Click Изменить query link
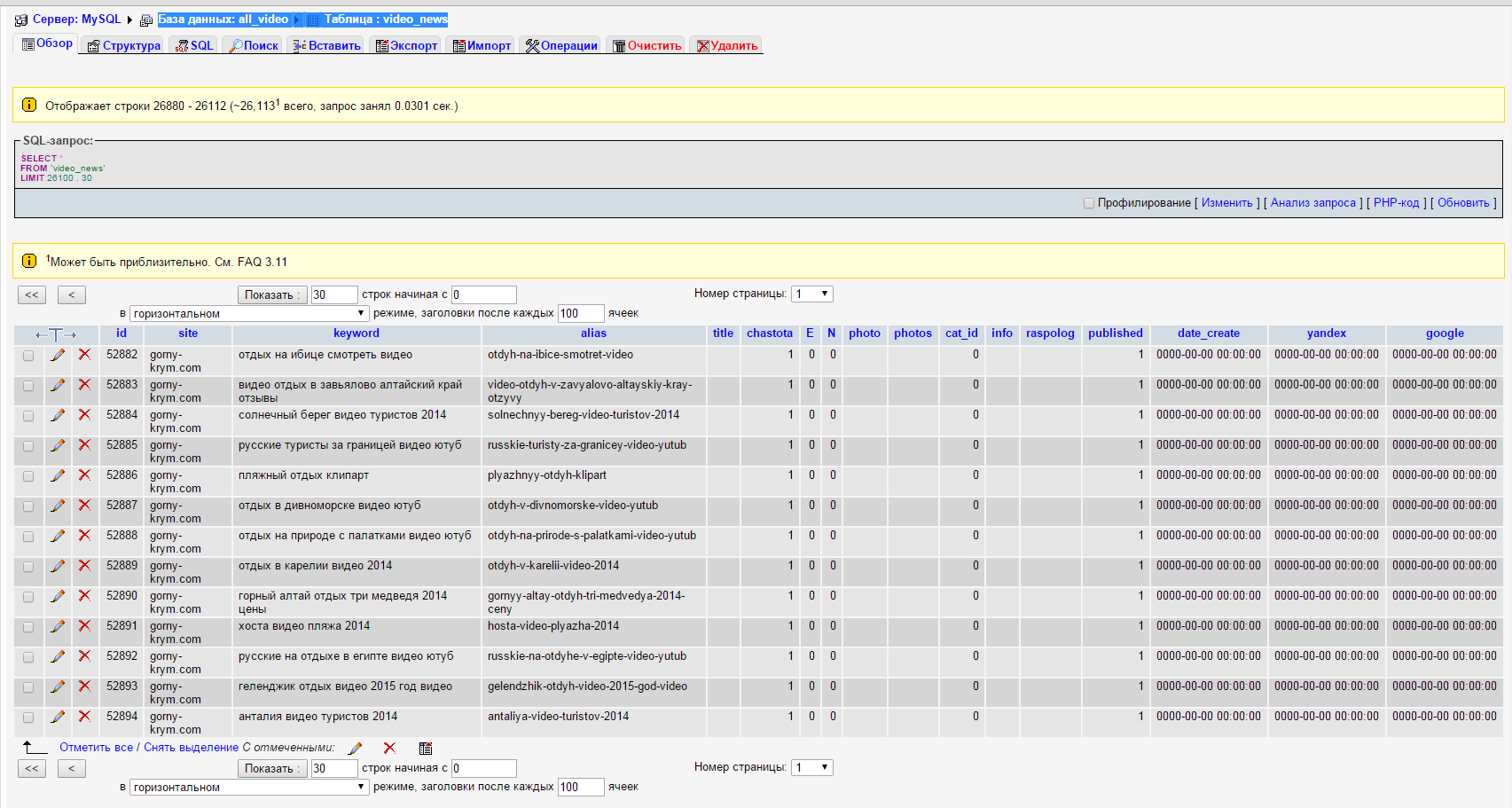This screenshot has height=808, width=1512. pos(1226,203)
